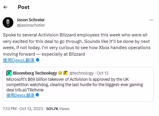Image resolution: width=159 pixels, height=116 pixels.
Task: Open the three-dot more options menu
Action: 151,20
